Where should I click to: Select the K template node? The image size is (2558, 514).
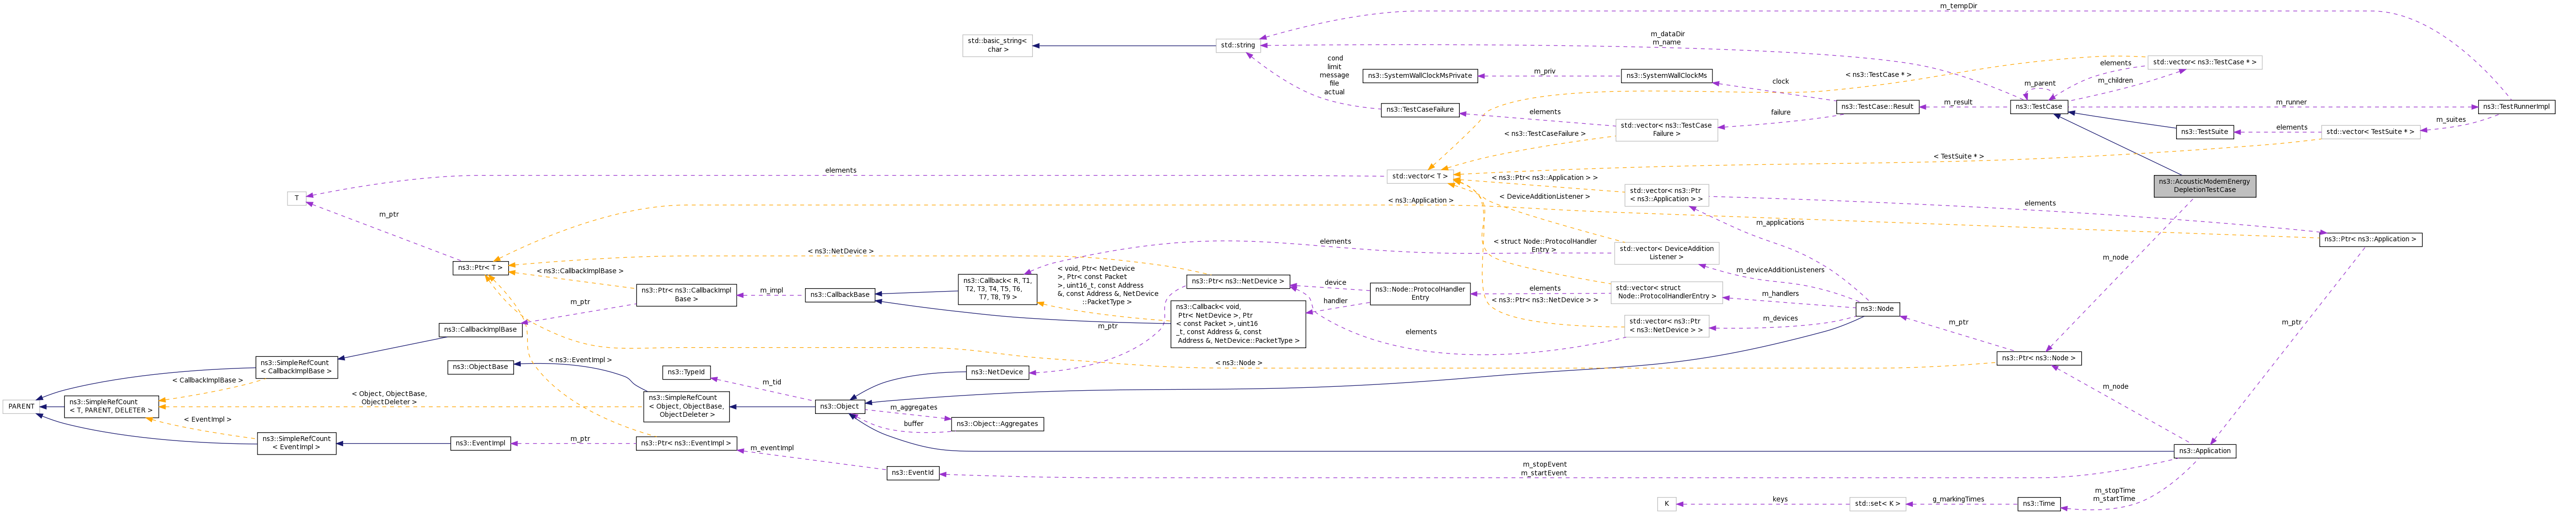tap(1666, 504)
